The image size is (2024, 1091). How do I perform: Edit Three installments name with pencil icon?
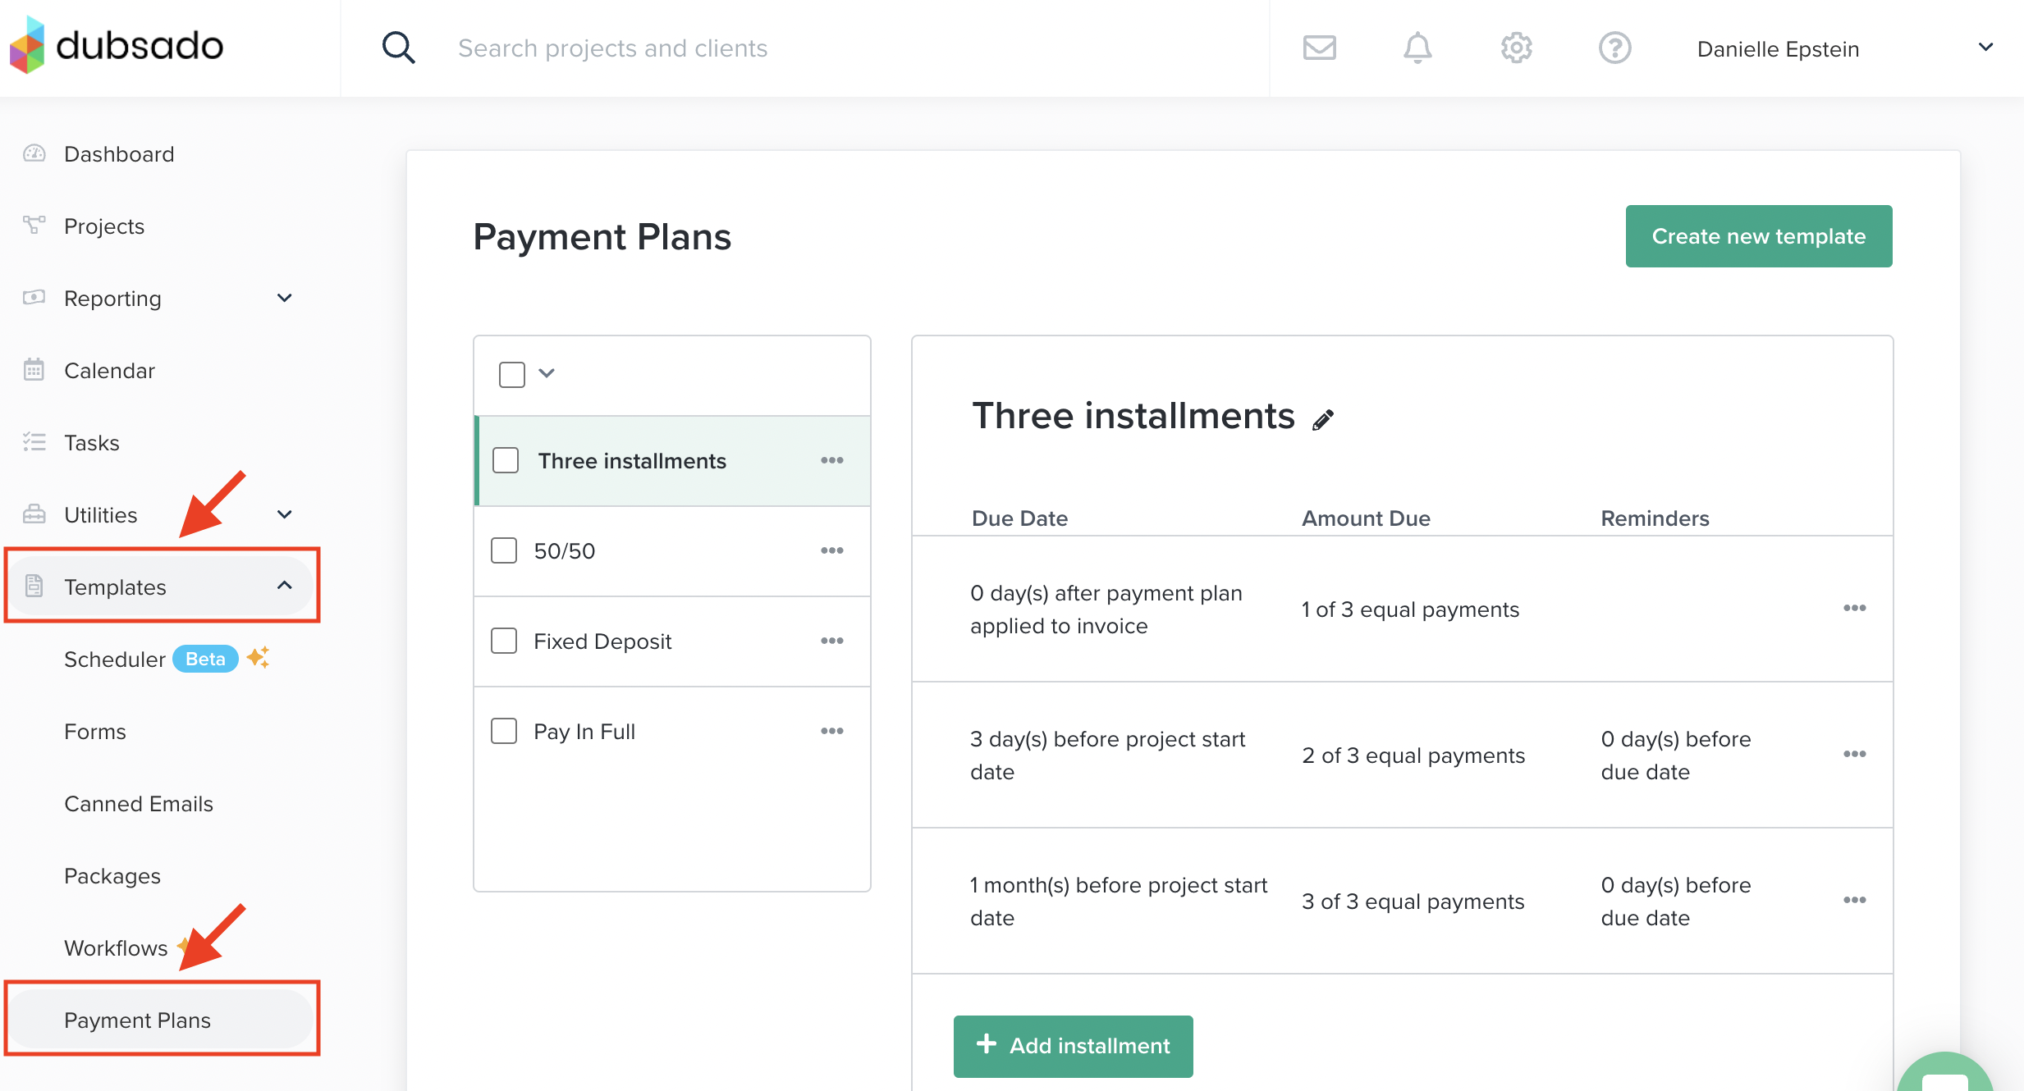[1322, 420]
